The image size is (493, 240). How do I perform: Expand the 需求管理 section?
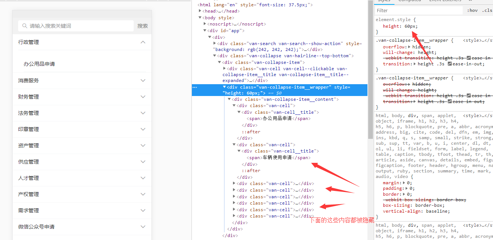(x=82, y=210)
